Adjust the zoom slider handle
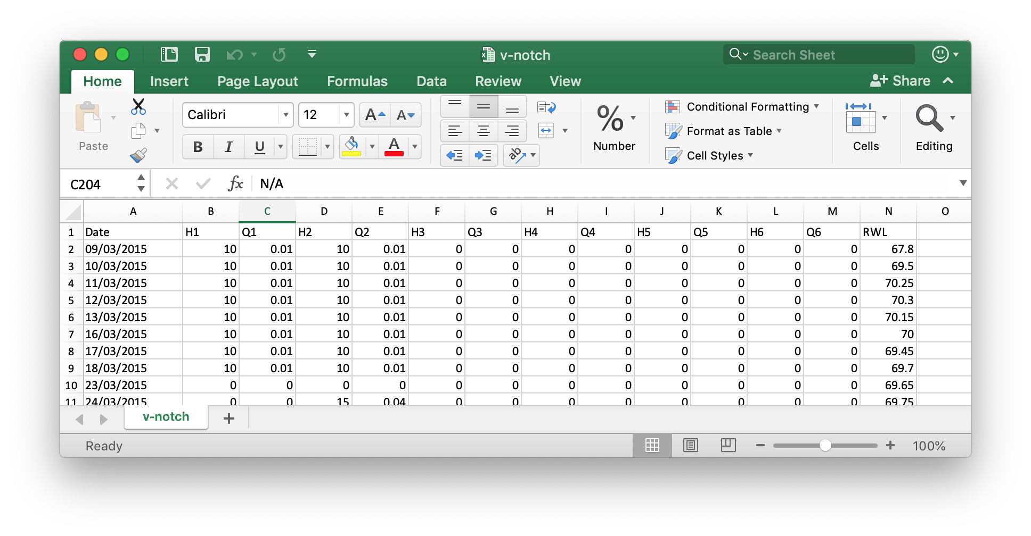Viewport: 1031px width, 536px height. point(825,446)
